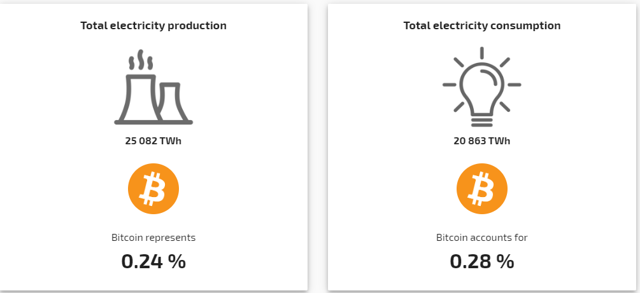Screen dimensions: 640x293
Task: Click the "Bitcoin represents" text
Action: point(153,238)
